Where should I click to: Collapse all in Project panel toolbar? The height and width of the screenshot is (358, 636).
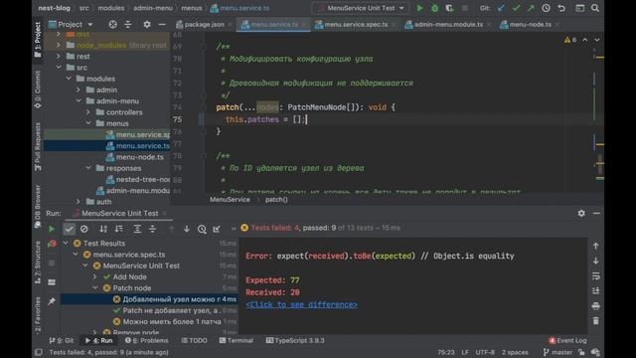128,25
